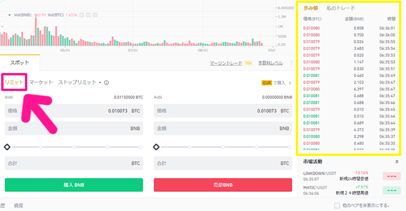
Task: Open the 資産 tab at bottom
Action: [x=19, y=206]
